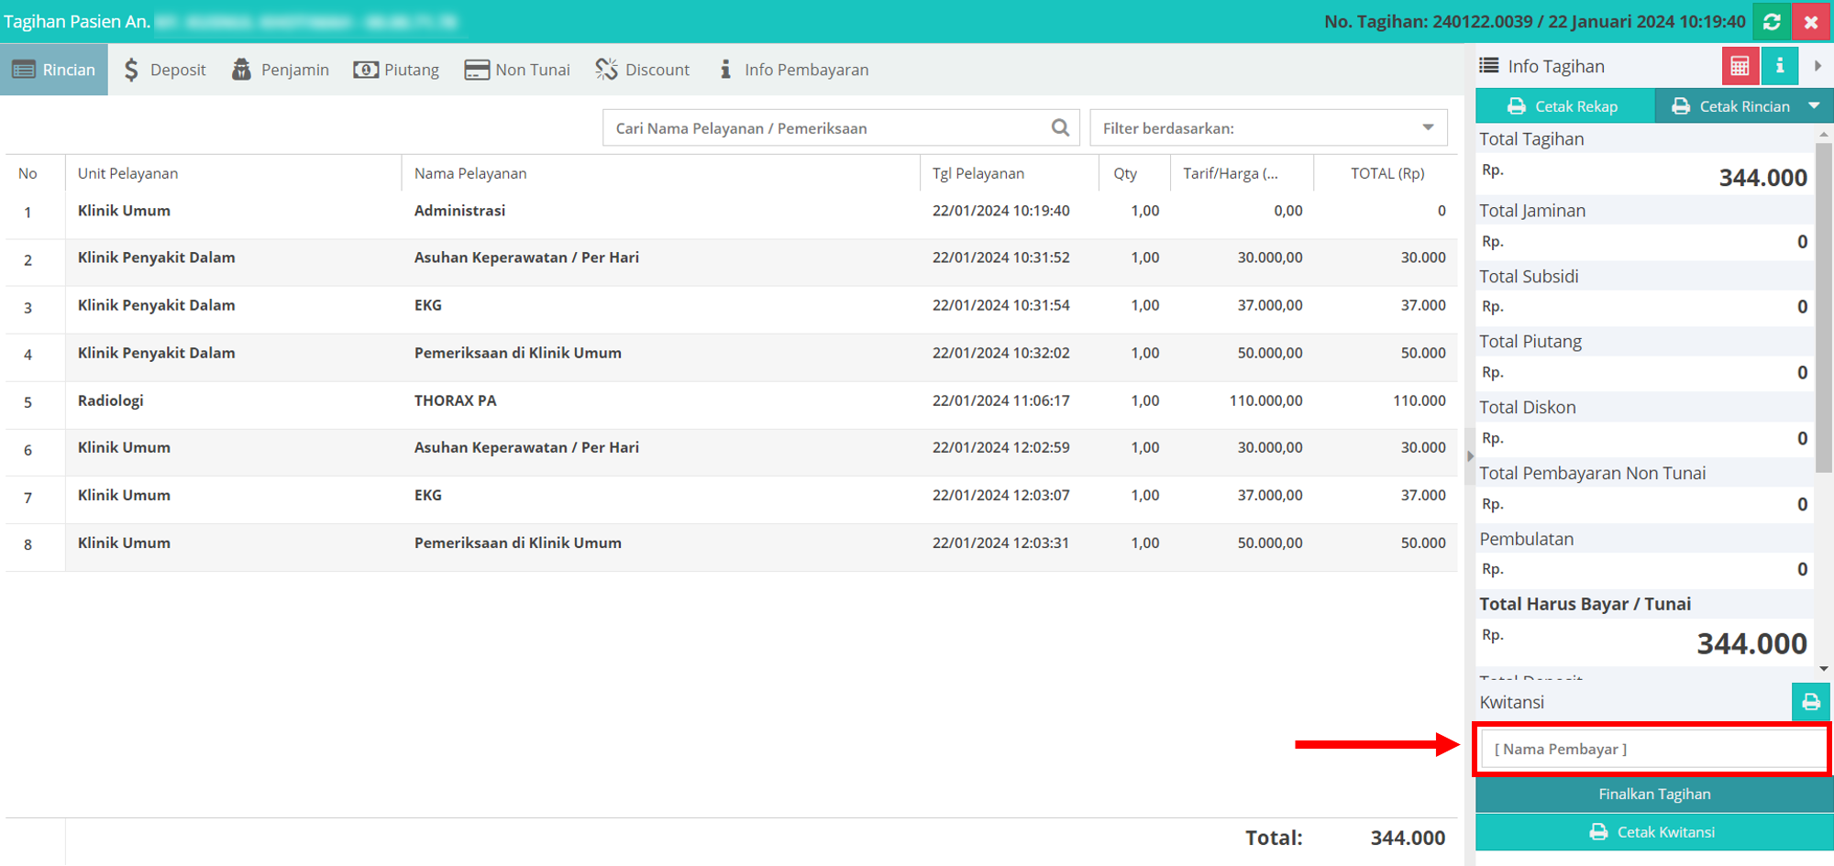
Task: Open the Discount tab
Action: coord(643,70)
